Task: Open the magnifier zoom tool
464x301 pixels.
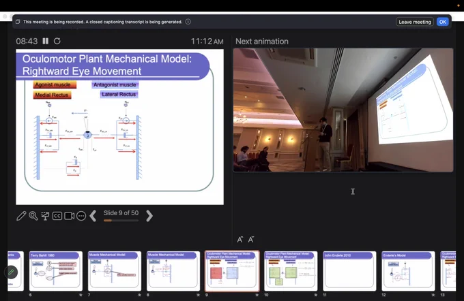Action: 33,216
